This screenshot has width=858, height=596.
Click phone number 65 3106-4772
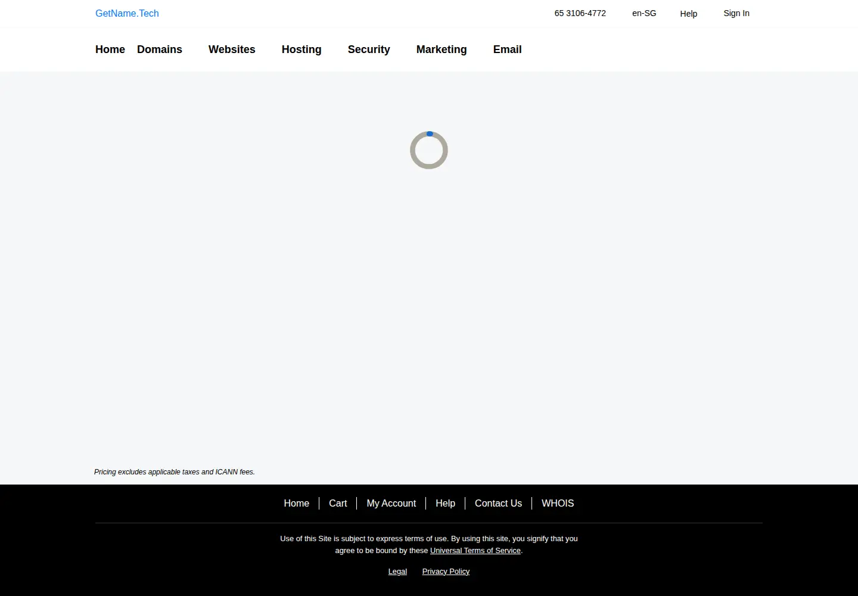tap(580, 13)
